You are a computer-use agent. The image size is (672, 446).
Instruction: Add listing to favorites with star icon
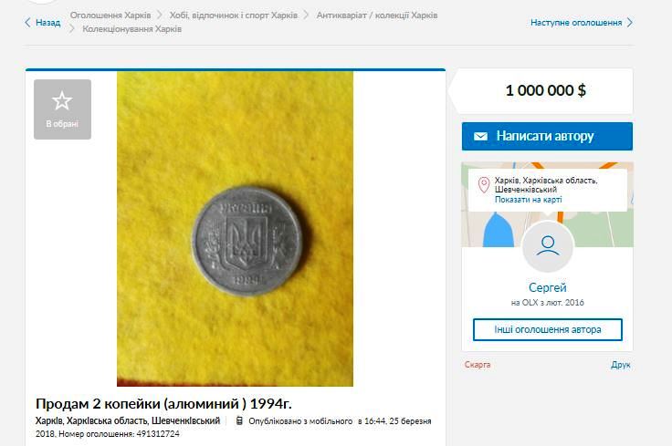(63, 109)
